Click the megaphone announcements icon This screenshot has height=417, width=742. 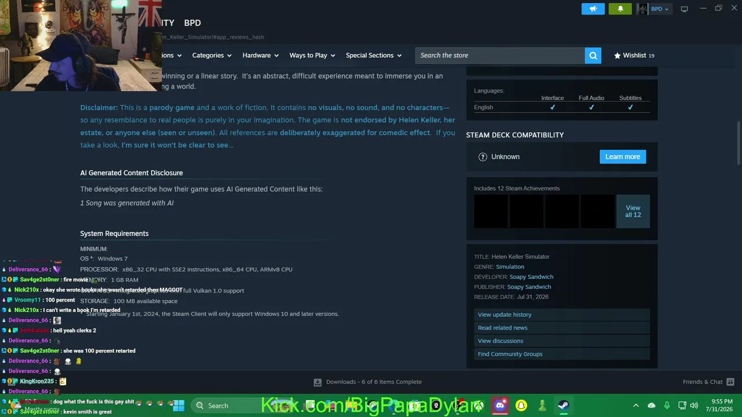[x=593, y=9]
